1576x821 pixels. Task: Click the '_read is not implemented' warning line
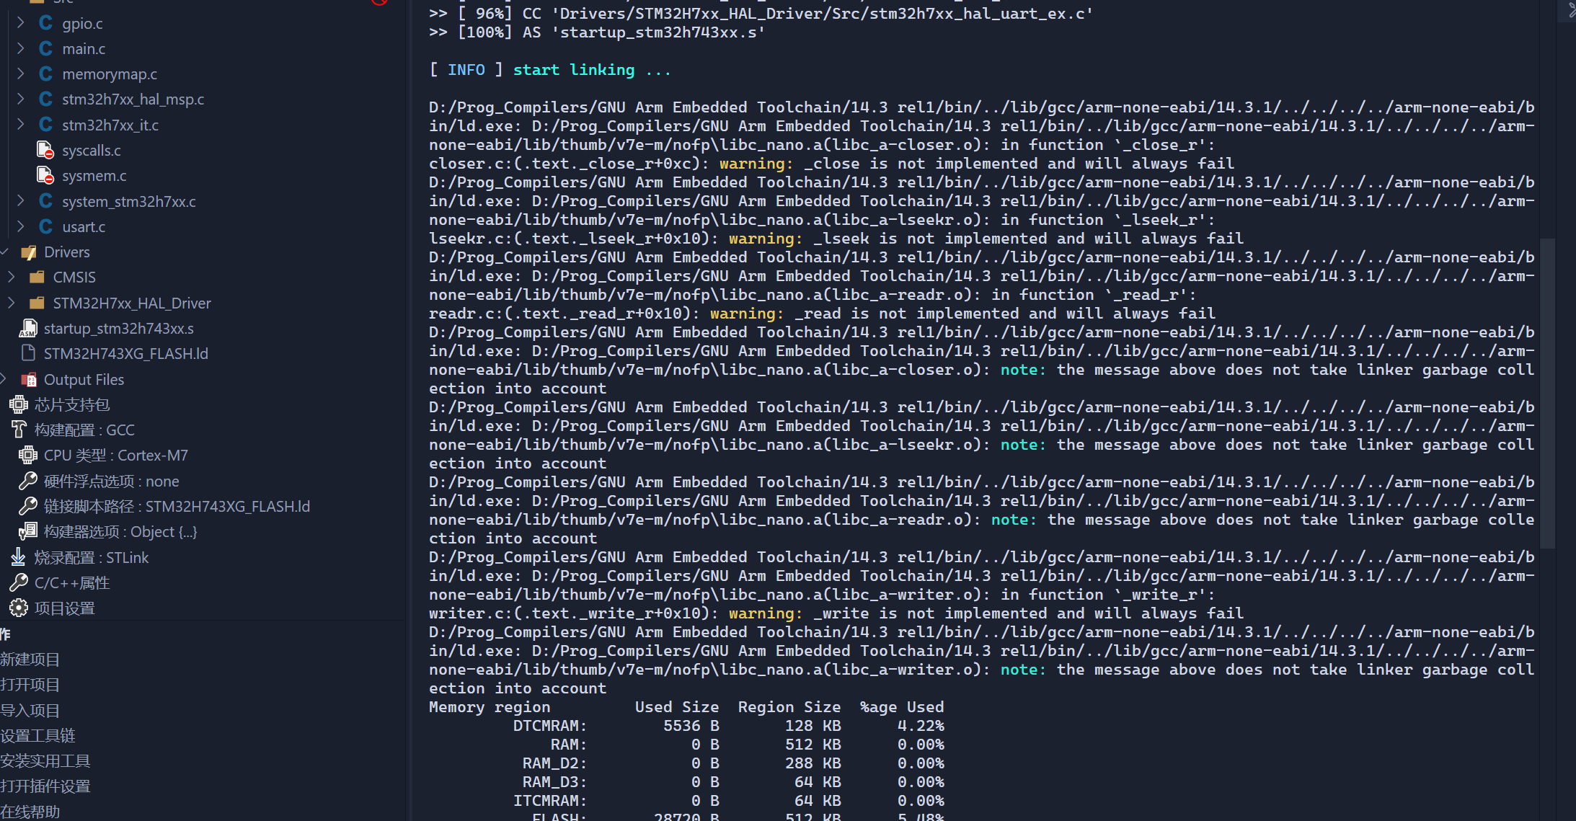pyautogui.click(x=822, y=314)
